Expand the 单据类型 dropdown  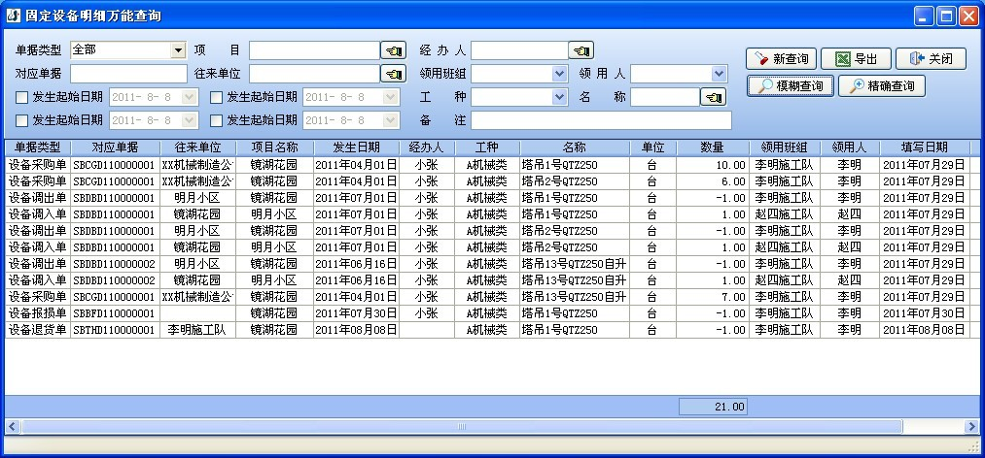tap(178, 50)
